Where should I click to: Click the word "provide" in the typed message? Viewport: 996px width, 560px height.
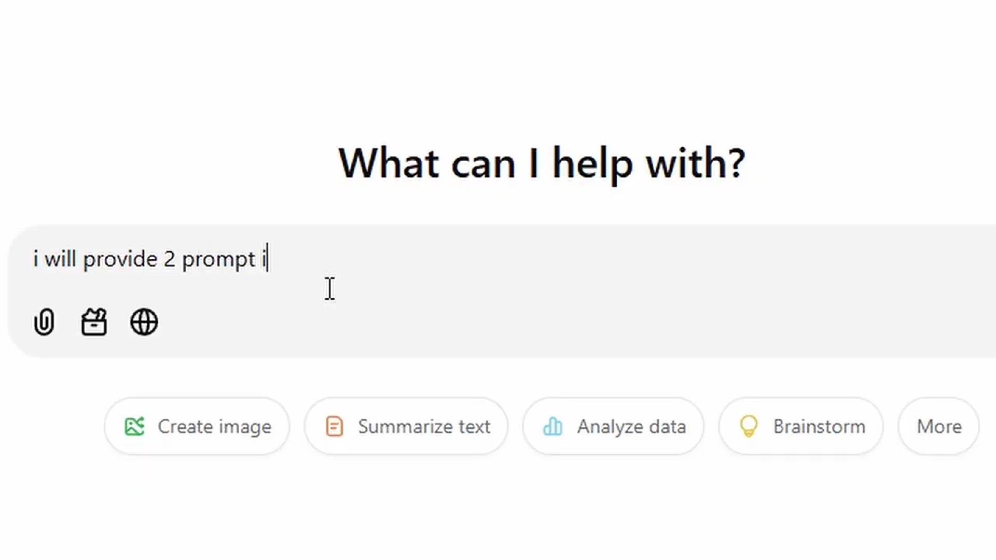coord(120,258)
